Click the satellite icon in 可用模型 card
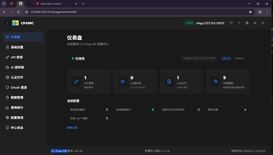 coord(215,81)
